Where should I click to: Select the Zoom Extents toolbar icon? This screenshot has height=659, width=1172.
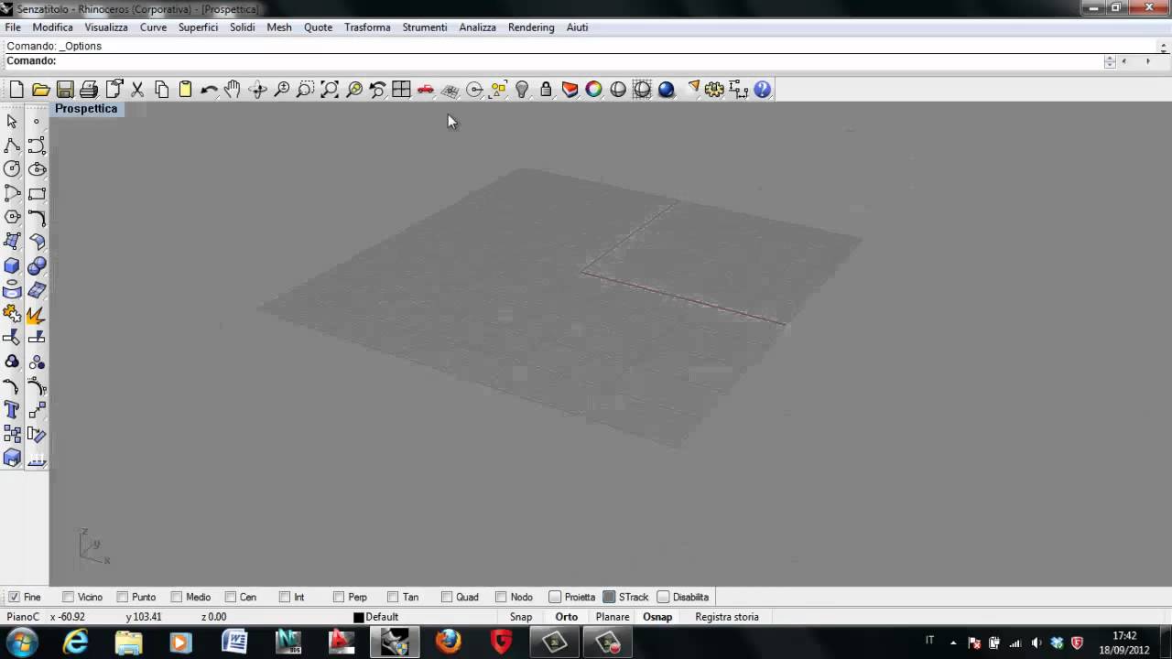(330, 89)
